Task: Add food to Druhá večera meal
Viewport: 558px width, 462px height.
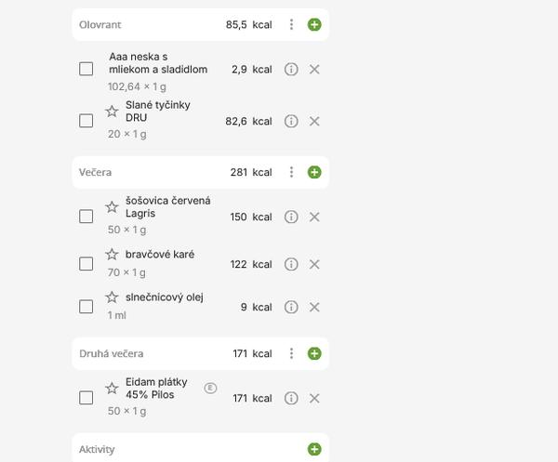Action: pyautogui.click(x=314, y=353)
